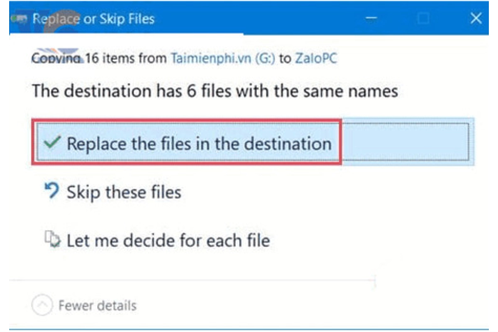Image resolution: width=498 pixels, height=332 pixels.
Task: Click the destination has 6 files heading
Action: pos(215,90)
